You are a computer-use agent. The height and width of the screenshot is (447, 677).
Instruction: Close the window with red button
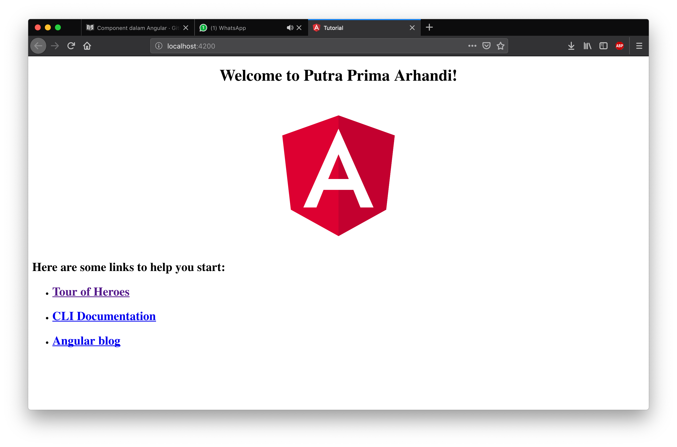(x=38, y=27)
